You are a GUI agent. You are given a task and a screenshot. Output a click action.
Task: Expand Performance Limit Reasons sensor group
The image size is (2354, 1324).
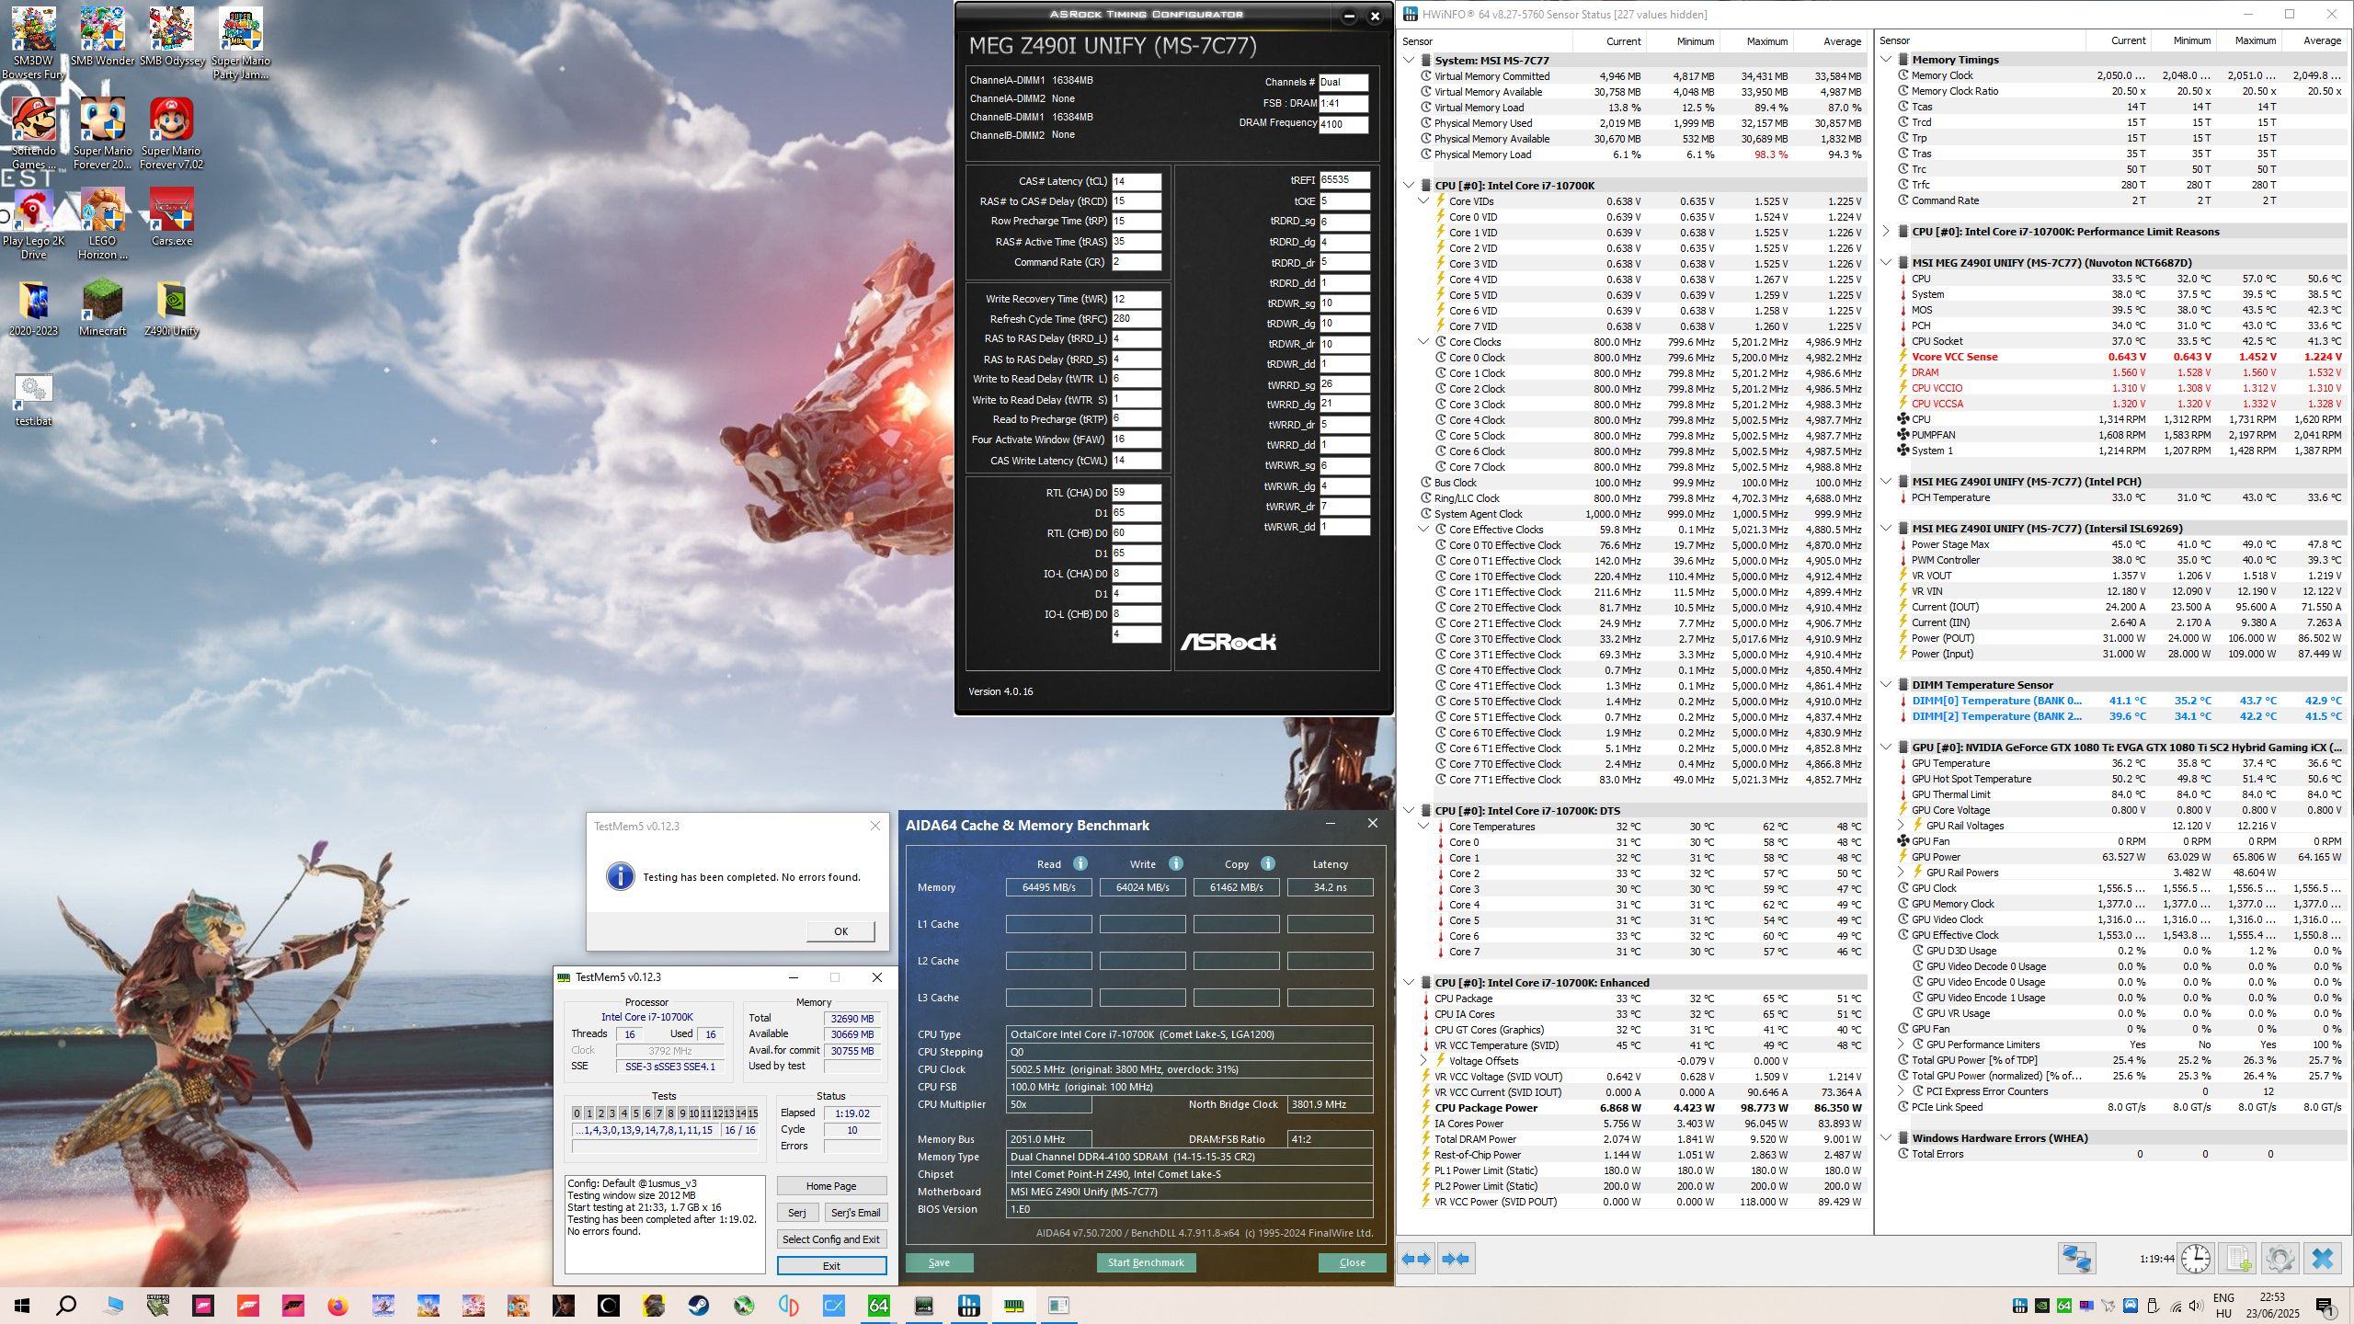[1886, 232]
